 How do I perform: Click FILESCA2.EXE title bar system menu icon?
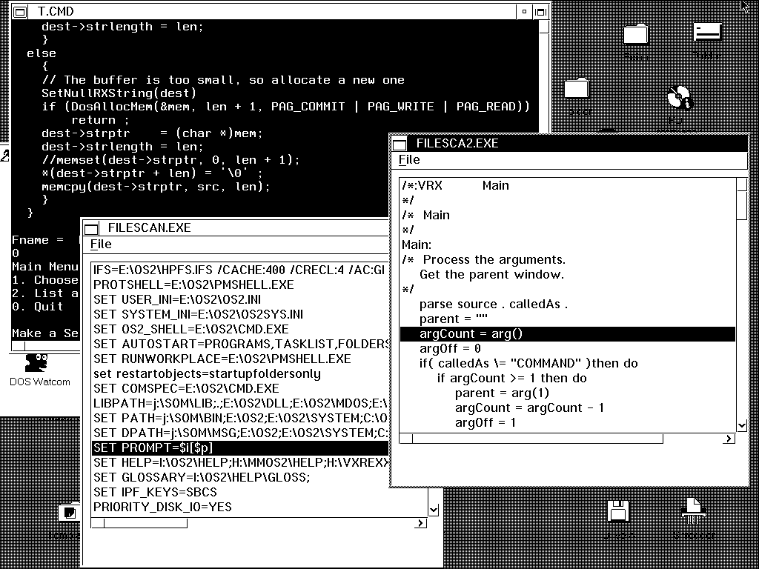point(400,144)
